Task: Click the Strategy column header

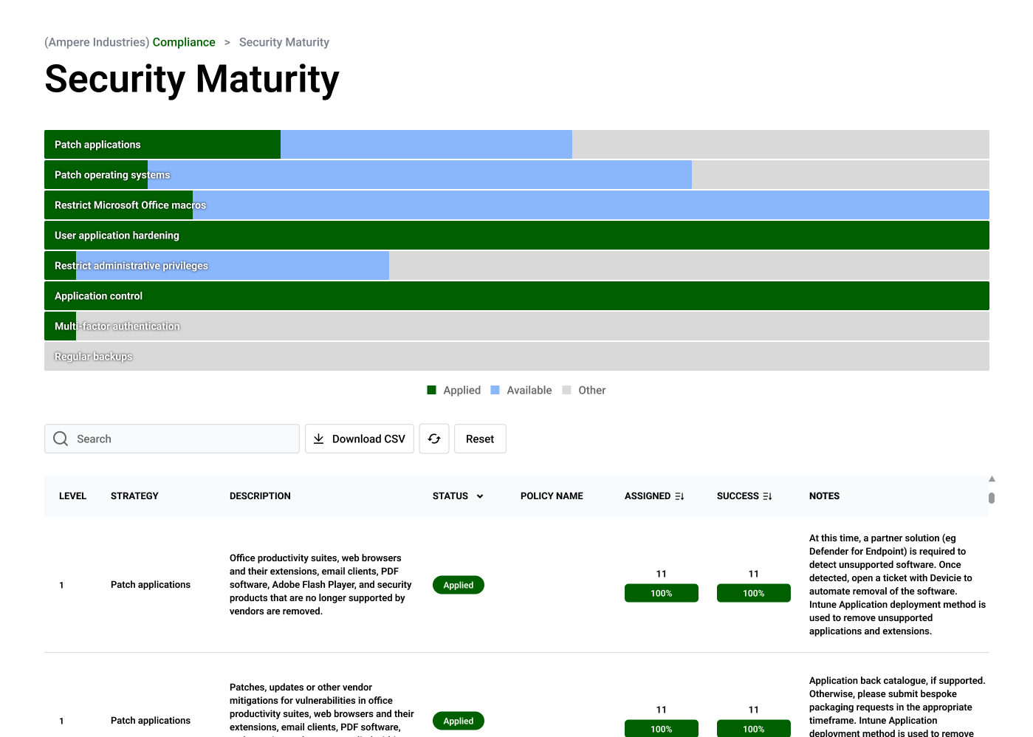Action: tap(134, 496)
